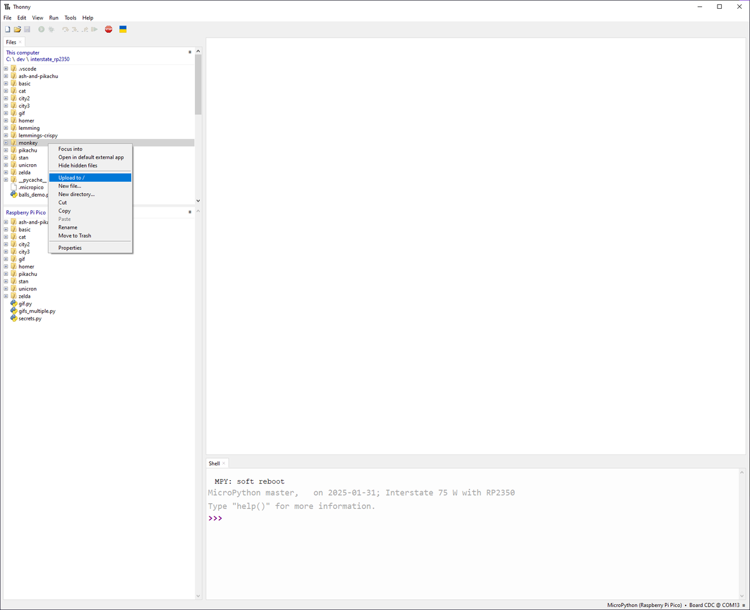Viewport: 750px width, 610px height.
Task: Expand city2 folder on Raspberry Pi Pico
Action: [x=6, y=245]
